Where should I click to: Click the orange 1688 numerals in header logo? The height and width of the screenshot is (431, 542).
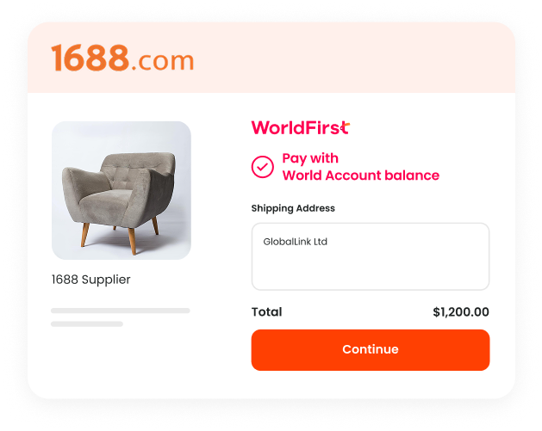[x=90, y=58]
